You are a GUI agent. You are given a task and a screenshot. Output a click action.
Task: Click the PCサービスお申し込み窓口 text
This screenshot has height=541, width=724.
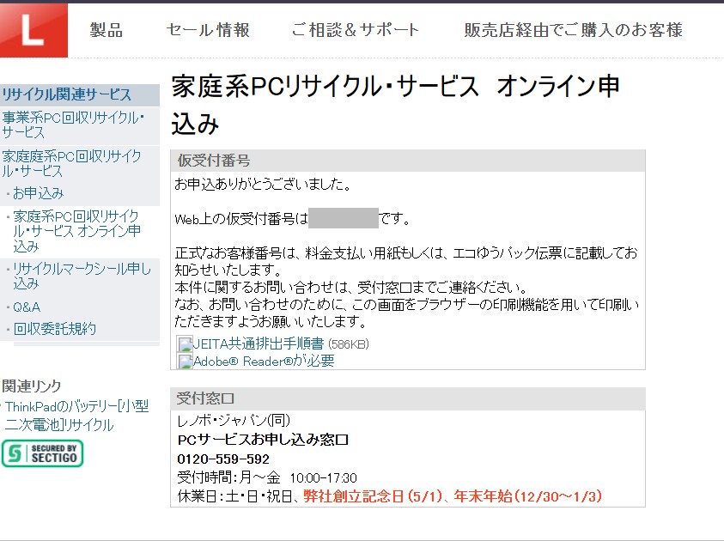(263, 440)
